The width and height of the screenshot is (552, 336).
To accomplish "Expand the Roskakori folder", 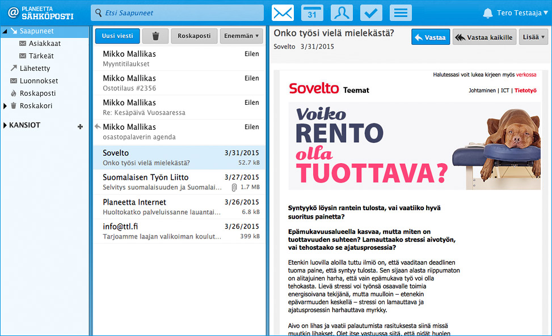I will [x=5, y=106].
